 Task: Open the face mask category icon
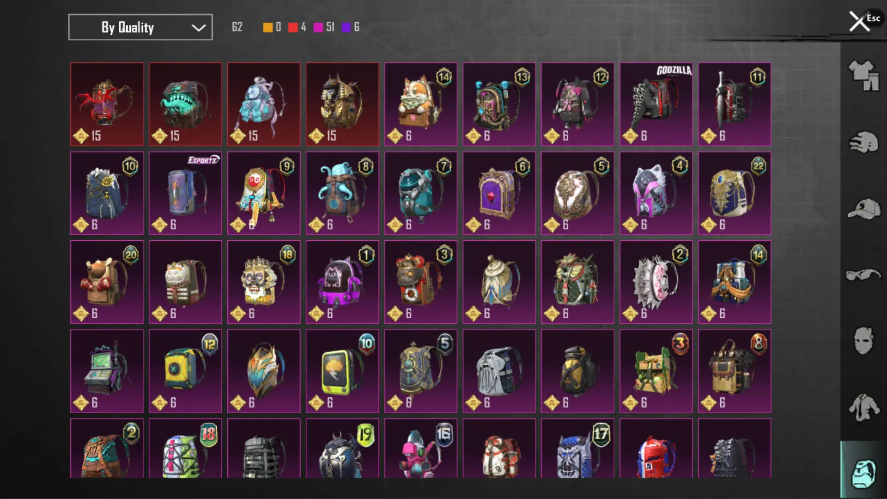tap(863, 341)
